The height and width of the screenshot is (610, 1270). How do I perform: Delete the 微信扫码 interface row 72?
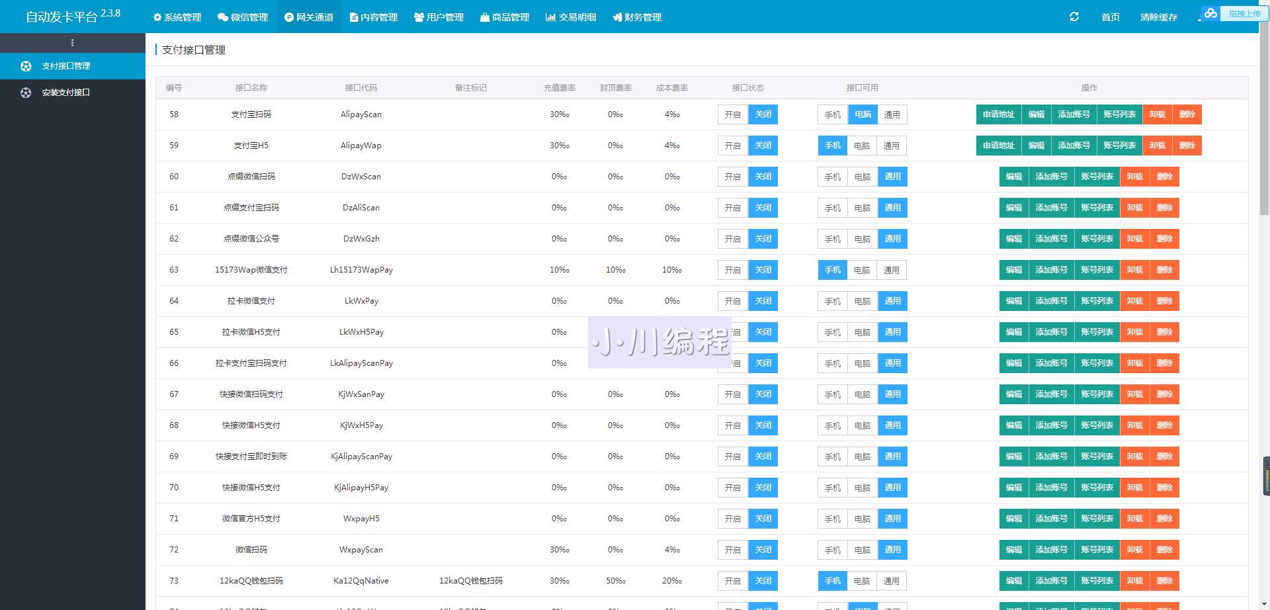click(1165, 550)
